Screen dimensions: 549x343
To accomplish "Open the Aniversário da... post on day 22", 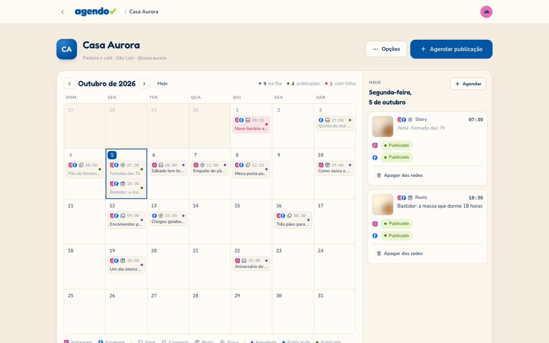I will tap(251, 263).
